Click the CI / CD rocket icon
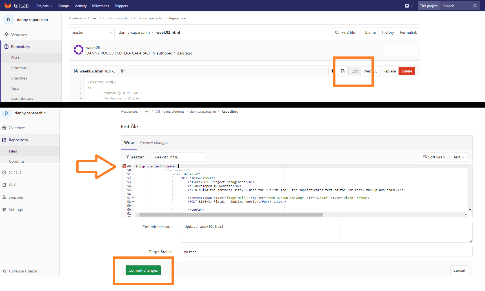 point(4,172)
